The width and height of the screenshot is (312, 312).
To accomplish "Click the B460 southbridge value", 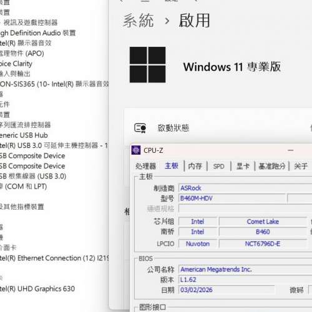I will [263, 232].
